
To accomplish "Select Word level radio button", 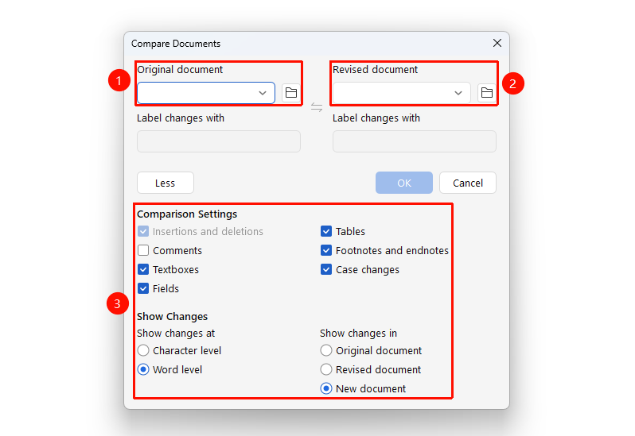I will 143,369.
